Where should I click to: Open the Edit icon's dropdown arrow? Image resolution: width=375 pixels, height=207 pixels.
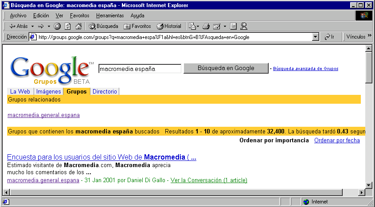(x=225, y=26)
